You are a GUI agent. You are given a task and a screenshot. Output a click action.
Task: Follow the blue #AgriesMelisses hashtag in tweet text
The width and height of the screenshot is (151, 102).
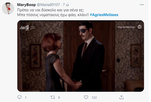(x=104, y=15)
